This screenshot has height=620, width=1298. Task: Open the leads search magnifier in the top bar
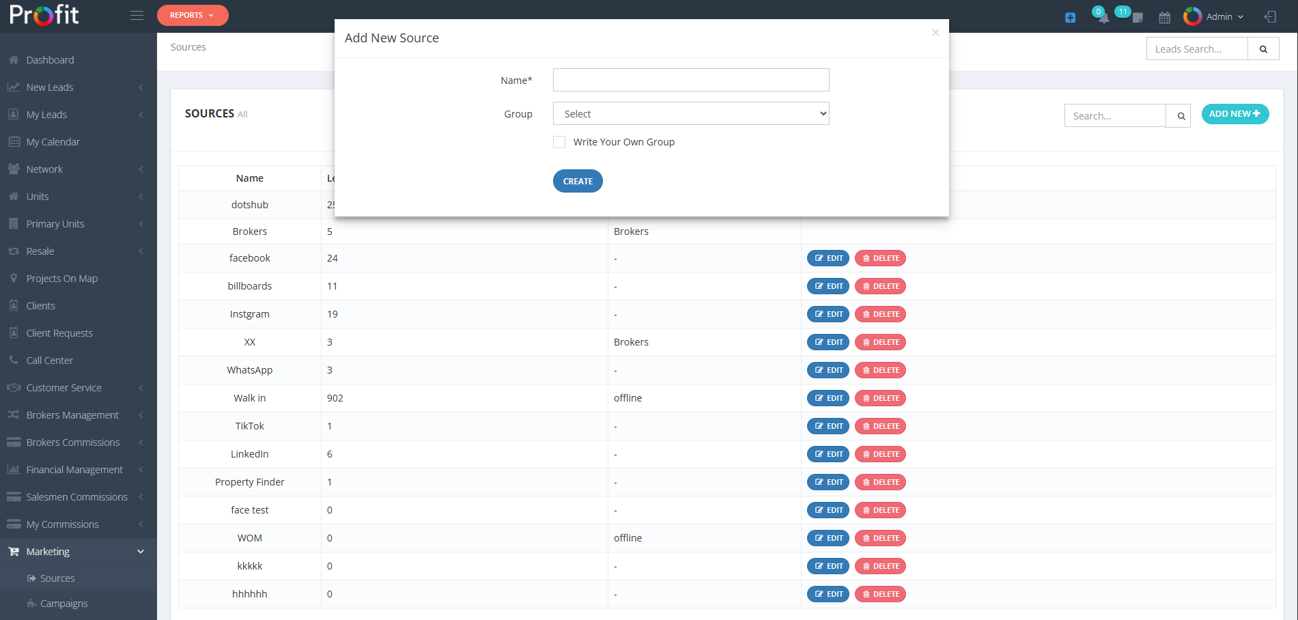pos(1263,48)
